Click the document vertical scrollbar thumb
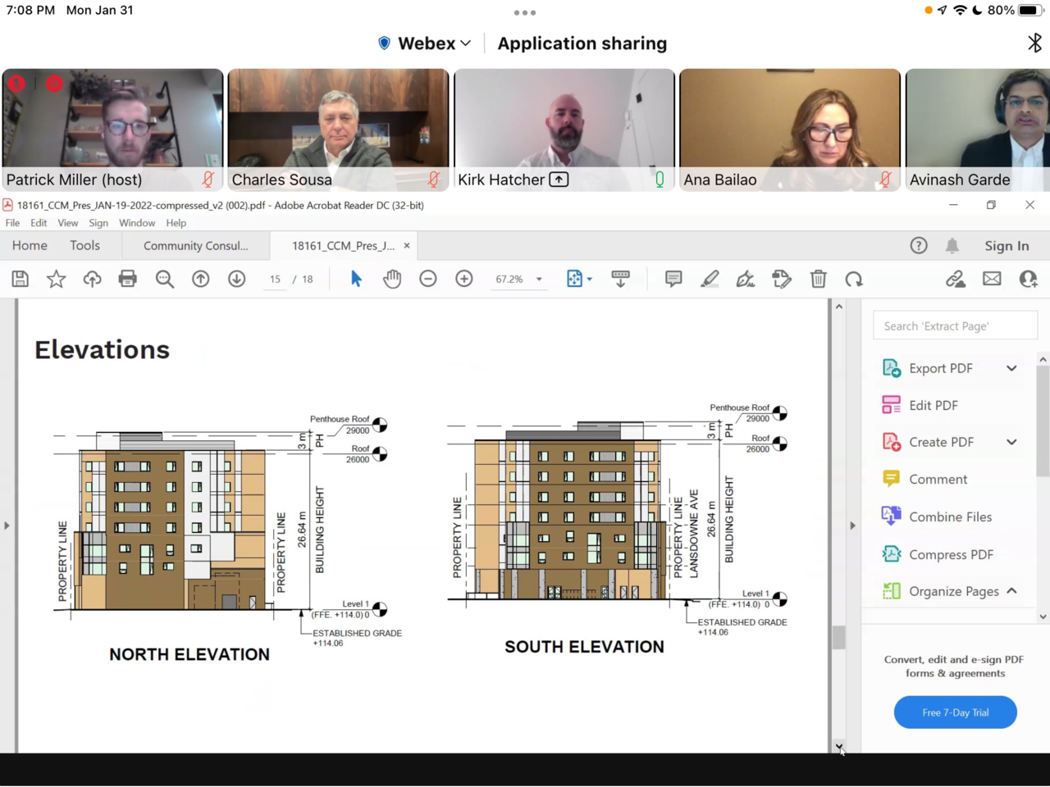 [x=838, y=637]
